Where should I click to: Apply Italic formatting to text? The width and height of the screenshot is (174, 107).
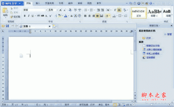[x=29, y=16]
